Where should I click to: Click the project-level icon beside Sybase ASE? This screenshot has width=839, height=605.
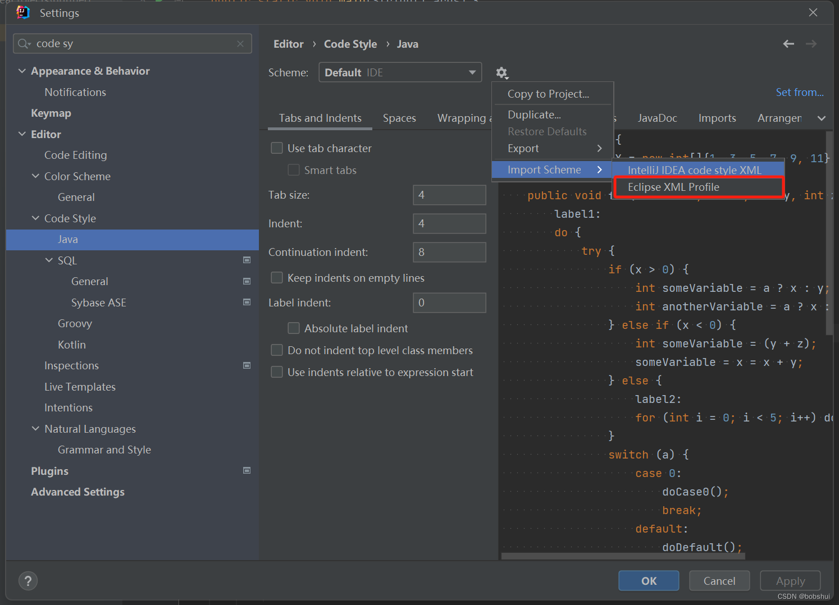(x=247, y=302)
